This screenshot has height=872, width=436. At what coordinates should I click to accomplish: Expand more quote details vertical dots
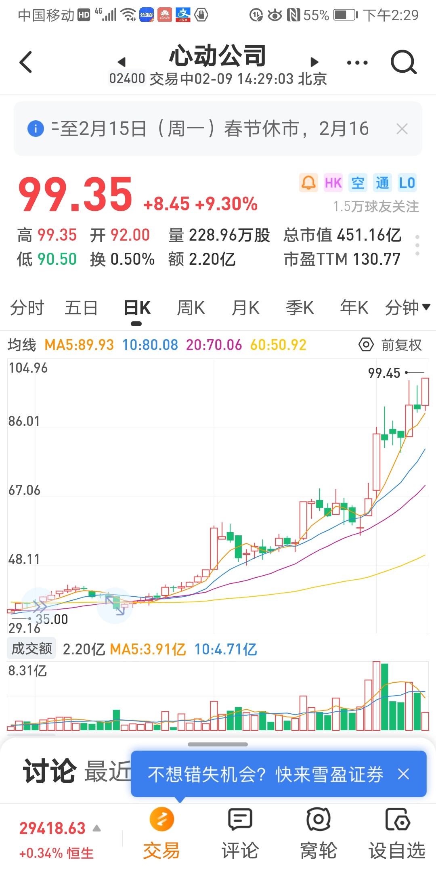pyautogui.click(x=417, y=245)
